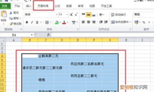Open the paste options dropdown arrow
This screenshot has height=92, width=154.
tap(4, 24)
